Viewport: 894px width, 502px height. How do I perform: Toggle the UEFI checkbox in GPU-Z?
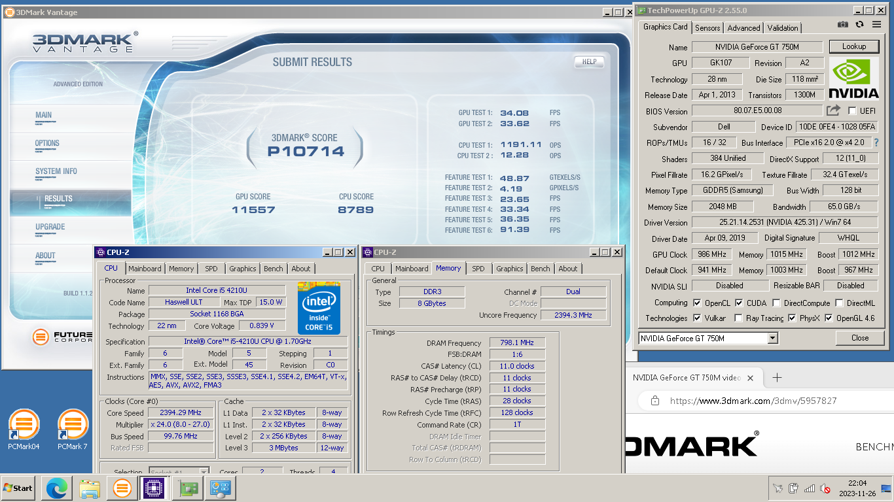tap(852, 110)
